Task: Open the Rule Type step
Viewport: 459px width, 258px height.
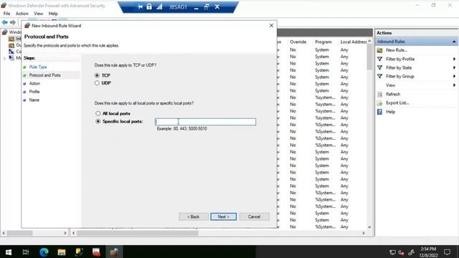Action: 38,67
